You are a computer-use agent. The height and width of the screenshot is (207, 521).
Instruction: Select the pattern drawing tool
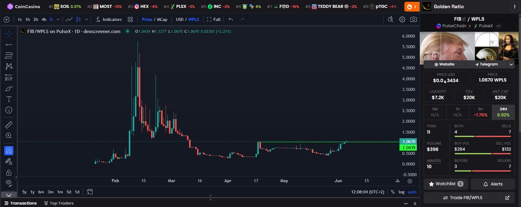coord(9,66)
